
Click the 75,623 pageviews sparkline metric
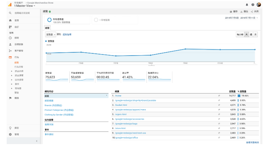coord(57,77)
